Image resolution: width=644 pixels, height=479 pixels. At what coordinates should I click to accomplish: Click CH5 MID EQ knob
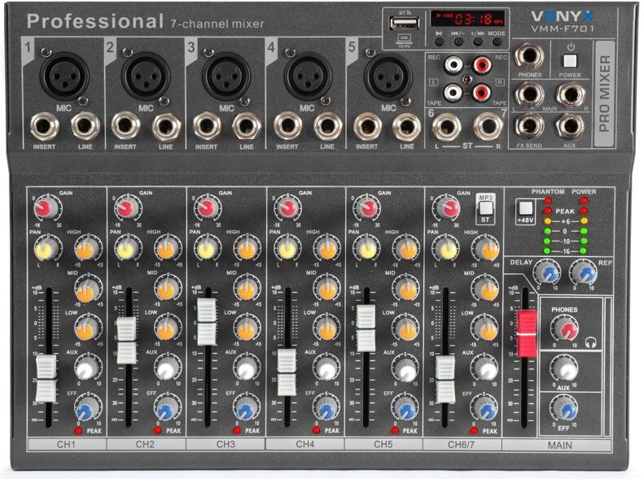pyautogui.click(x=406, y=290)
